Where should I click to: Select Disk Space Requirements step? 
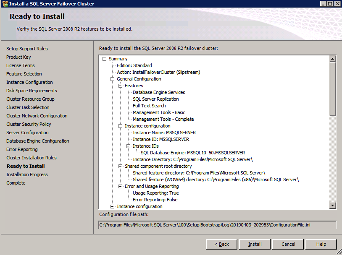click(32, 91)
